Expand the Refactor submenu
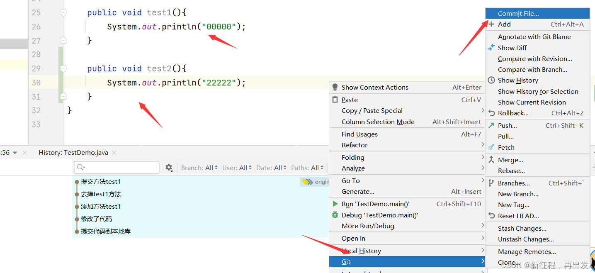The width and height of the screenshot is (595, 273). point(407,145)
